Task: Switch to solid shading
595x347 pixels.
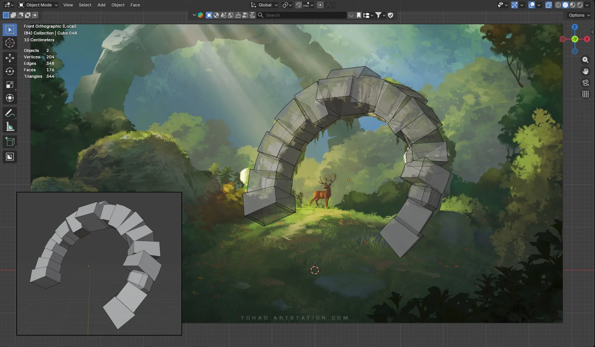Action: [x=565, y=5]
